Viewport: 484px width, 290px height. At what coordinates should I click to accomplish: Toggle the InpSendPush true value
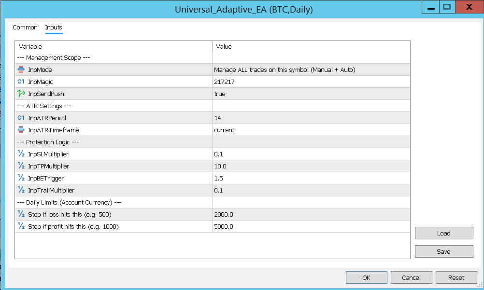click(311, 94)
